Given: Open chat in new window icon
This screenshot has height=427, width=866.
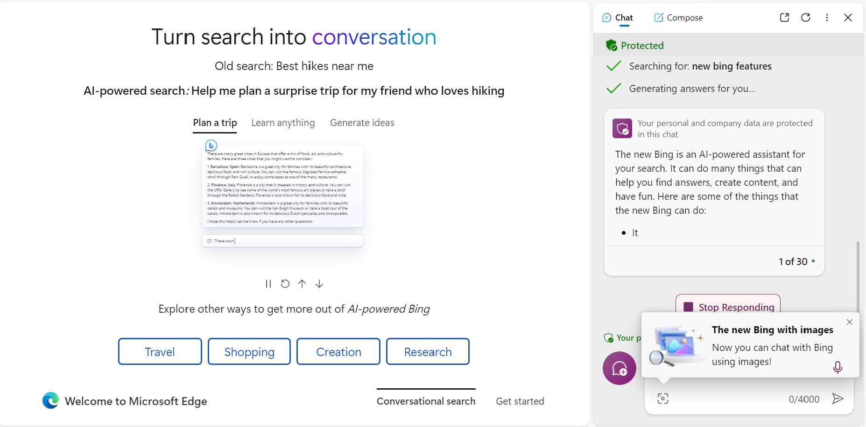Looking at the screenshot, I should tap(784, 17).
